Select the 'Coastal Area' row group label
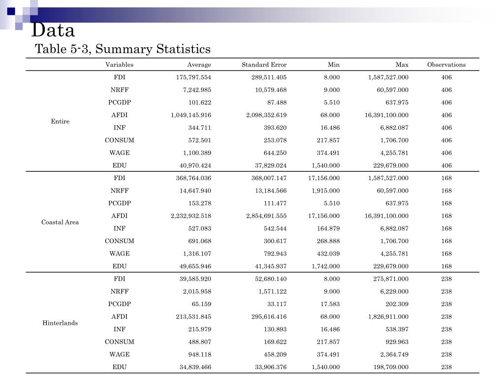 [x=60, y=222]
